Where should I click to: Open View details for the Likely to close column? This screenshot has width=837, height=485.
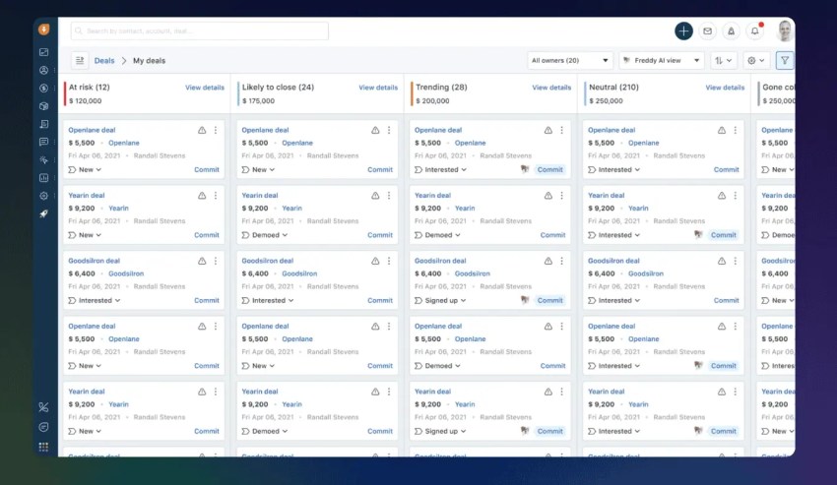tap(378, 88)
